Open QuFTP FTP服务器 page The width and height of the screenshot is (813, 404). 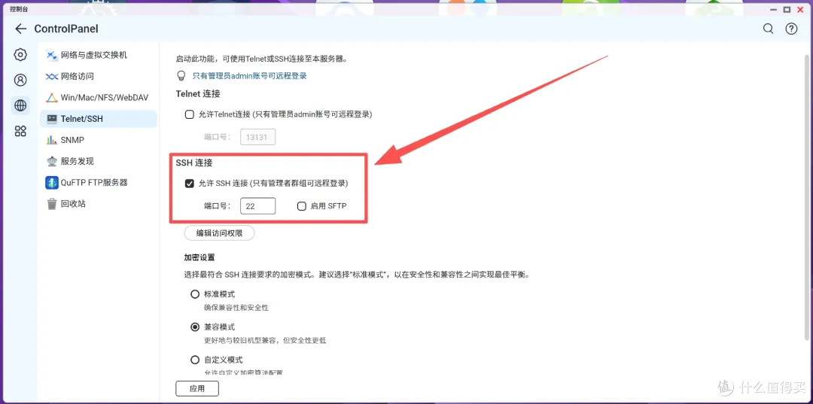click(99, 182)
